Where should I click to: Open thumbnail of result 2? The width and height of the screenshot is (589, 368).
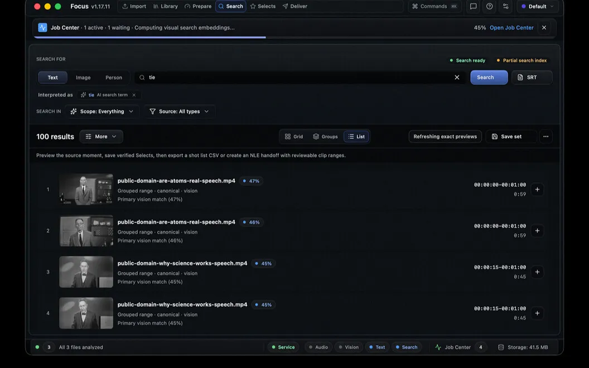[86, 231]
